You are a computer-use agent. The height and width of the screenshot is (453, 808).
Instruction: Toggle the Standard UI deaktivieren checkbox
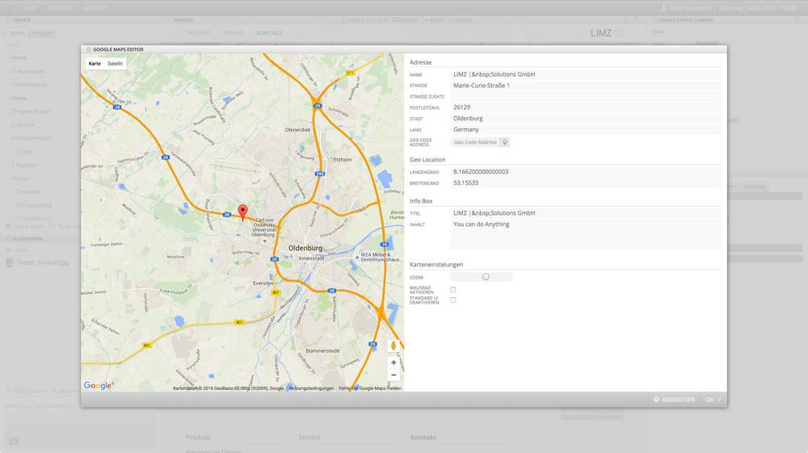[x=453, y=300]
